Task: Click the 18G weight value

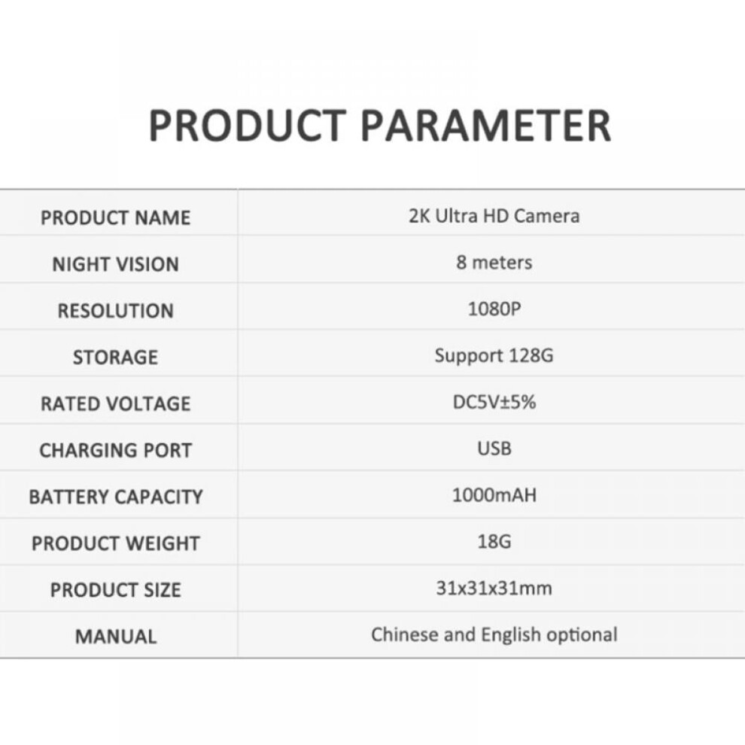Action: click(x=494, y=542)
